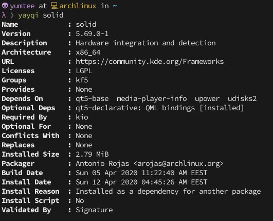The image size is (273, 221).
Task: Click the tilde home directory symbol
Action: [115, 6]
